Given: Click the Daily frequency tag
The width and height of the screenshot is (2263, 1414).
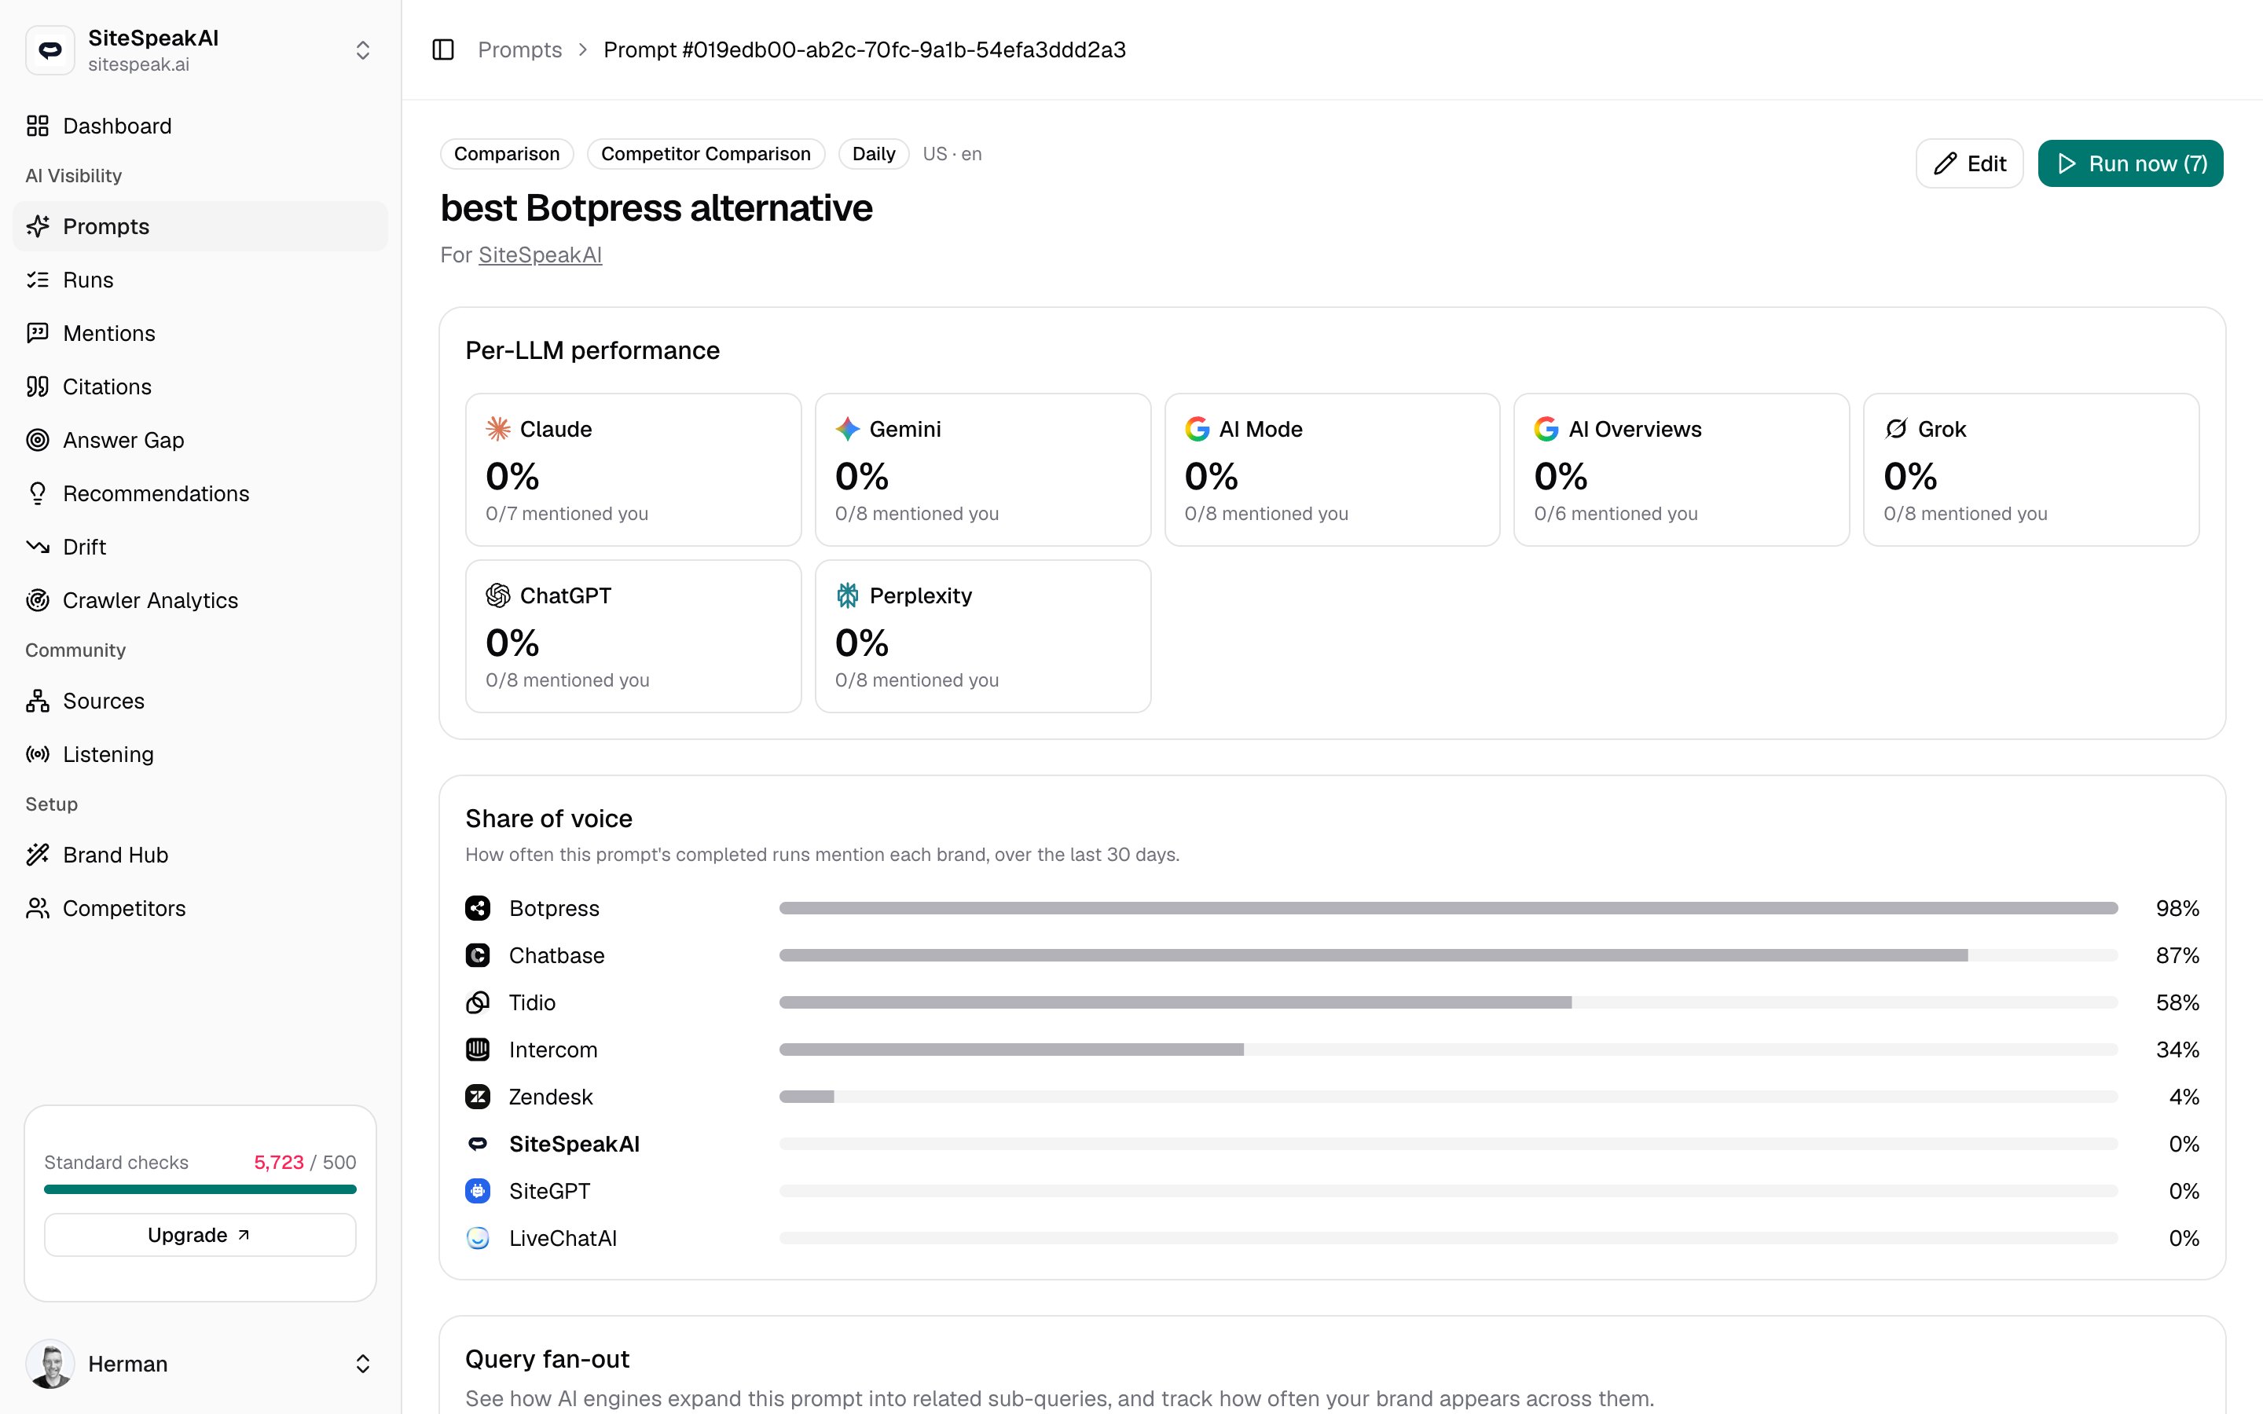Looking at the screenshot, I should (874, 153).
